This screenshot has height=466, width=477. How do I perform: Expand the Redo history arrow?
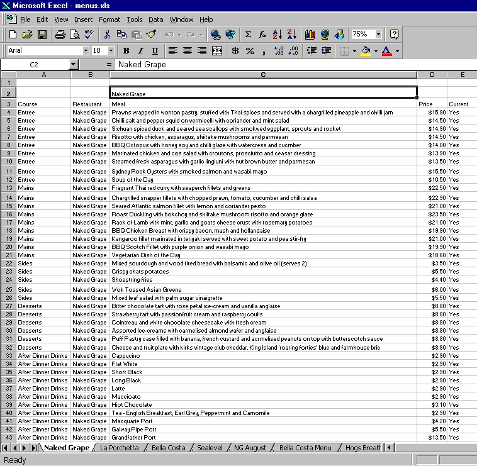201,35
